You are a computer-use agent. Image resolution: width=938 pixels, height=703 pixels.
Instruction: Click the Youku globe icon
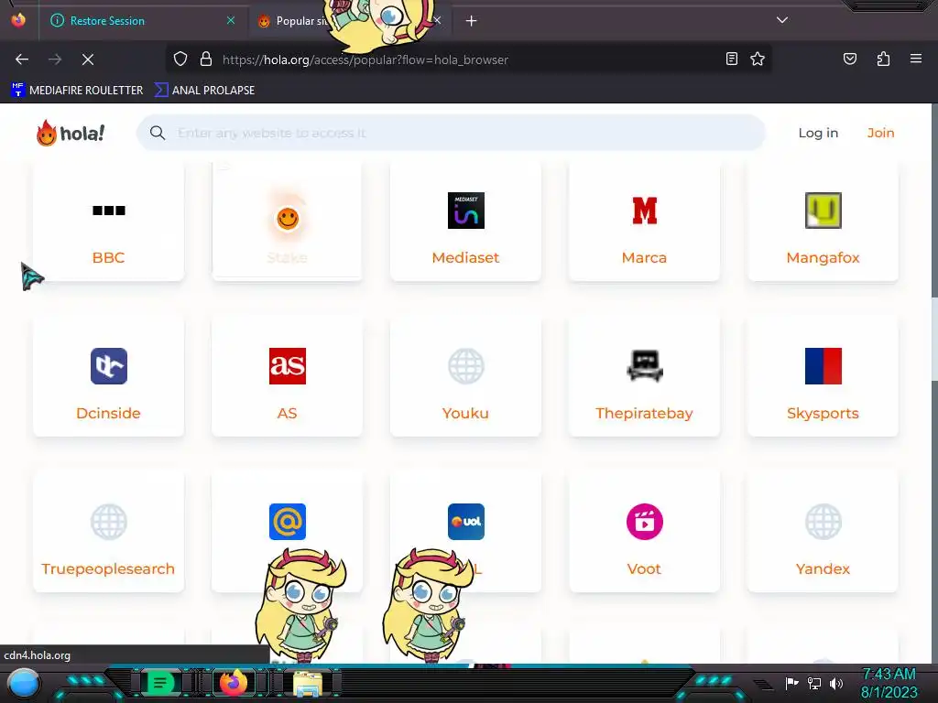(x=466, y=366)
